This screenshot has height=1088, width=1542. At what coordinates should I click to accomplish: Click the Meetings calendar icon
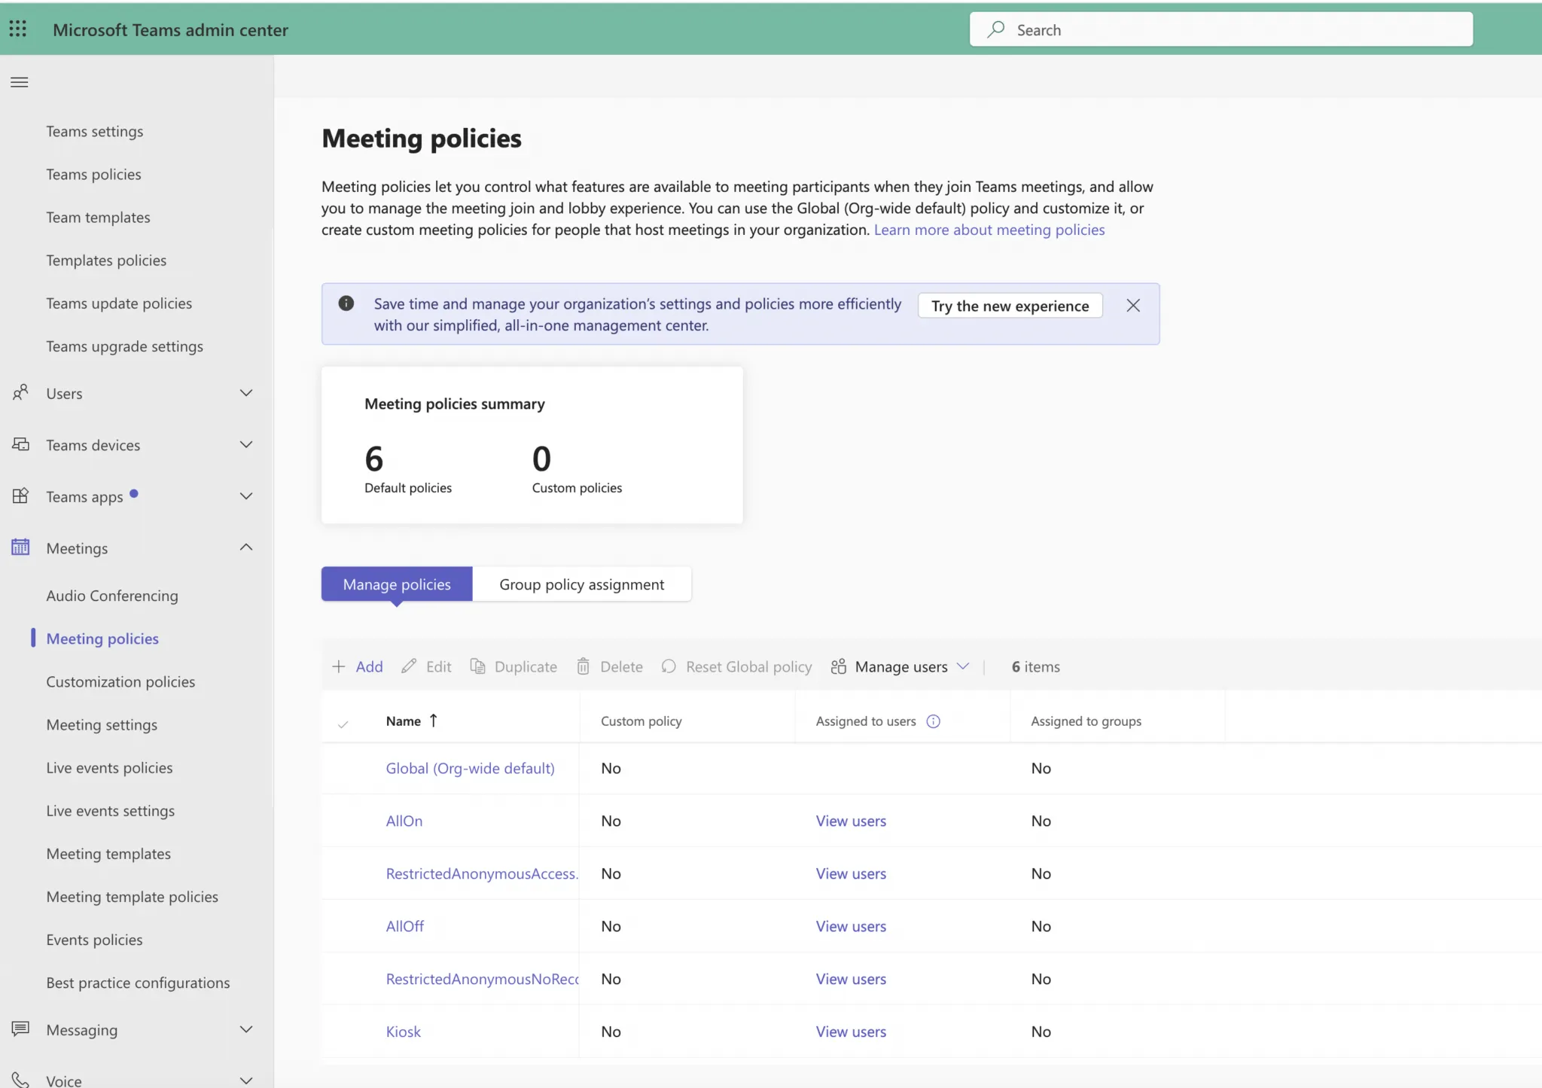pos(20,547)
